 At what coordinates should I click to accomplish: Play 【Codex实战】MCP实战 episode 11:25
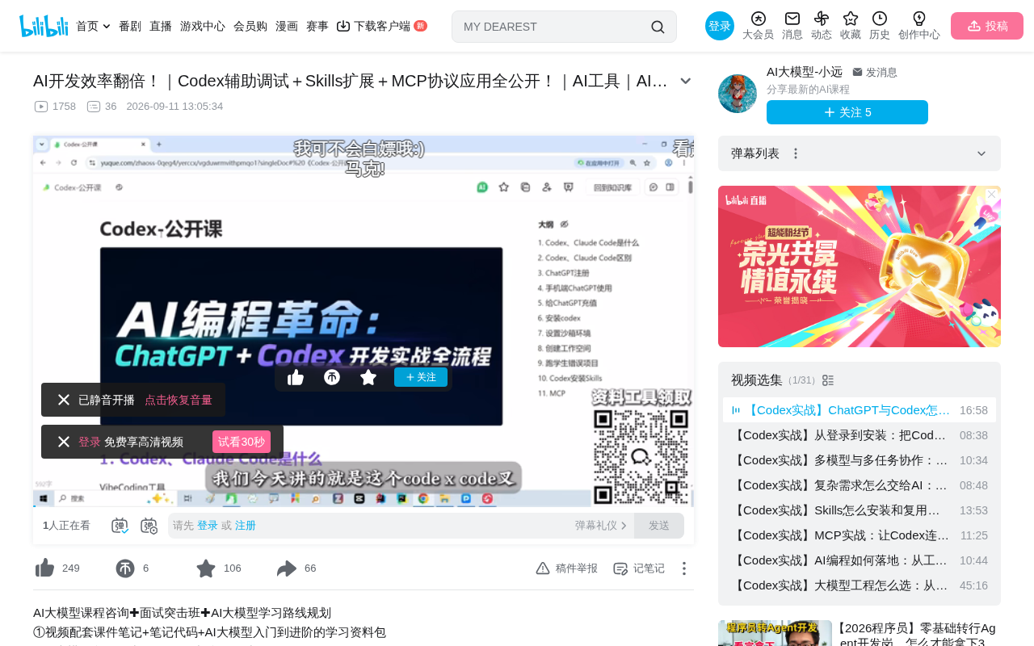coord(860,535)
